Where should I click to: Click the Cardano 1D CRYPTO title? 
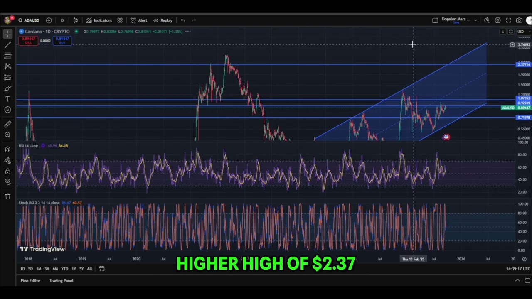47,32
